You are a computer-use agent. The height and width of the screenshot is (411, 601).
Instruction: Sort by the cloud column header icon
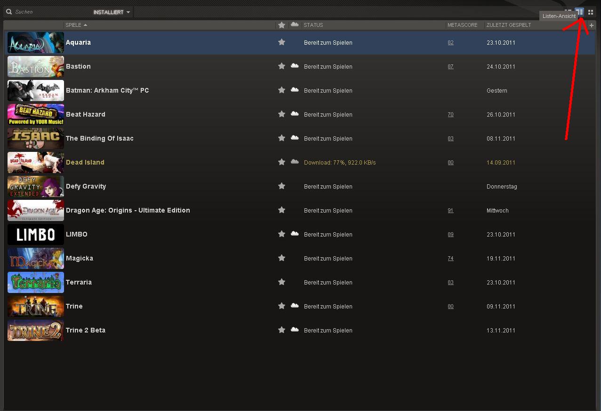tap(295, 24)
